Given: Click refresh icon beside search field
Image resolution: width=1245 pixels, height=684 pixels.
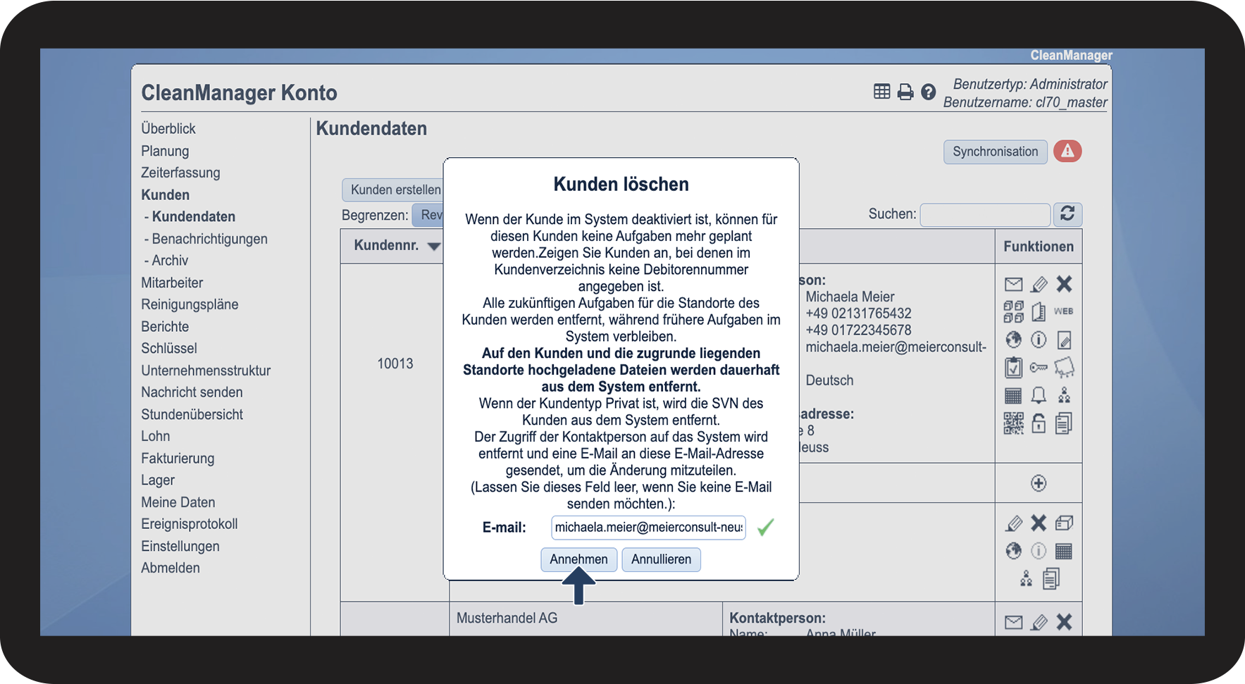Looking at the screenshot, I should click(x=1067, y=214).
